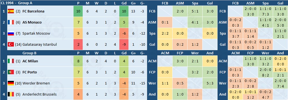This screenshot has width=288, height=100.
Task: Select the AC Milan team name
Action: (30, 61)
